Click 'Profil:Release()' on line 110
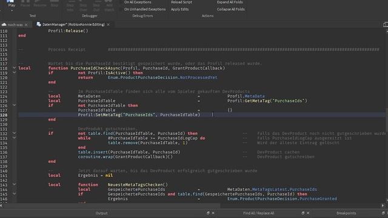The height and width of the screenshot is (218, 388). point(68,31)
